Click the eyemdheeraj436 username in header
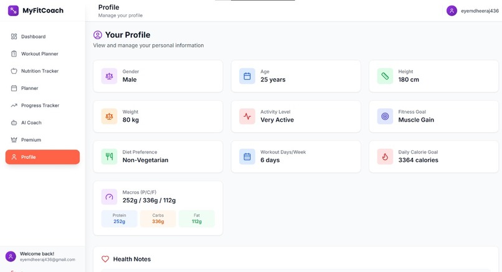 tap(480, 11)
